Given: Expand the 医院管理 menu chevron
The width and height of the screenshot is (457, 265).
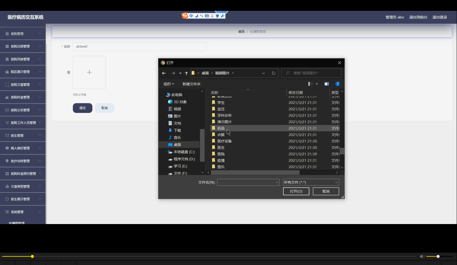Looking at the screenshot, I should tap(40, 33).
